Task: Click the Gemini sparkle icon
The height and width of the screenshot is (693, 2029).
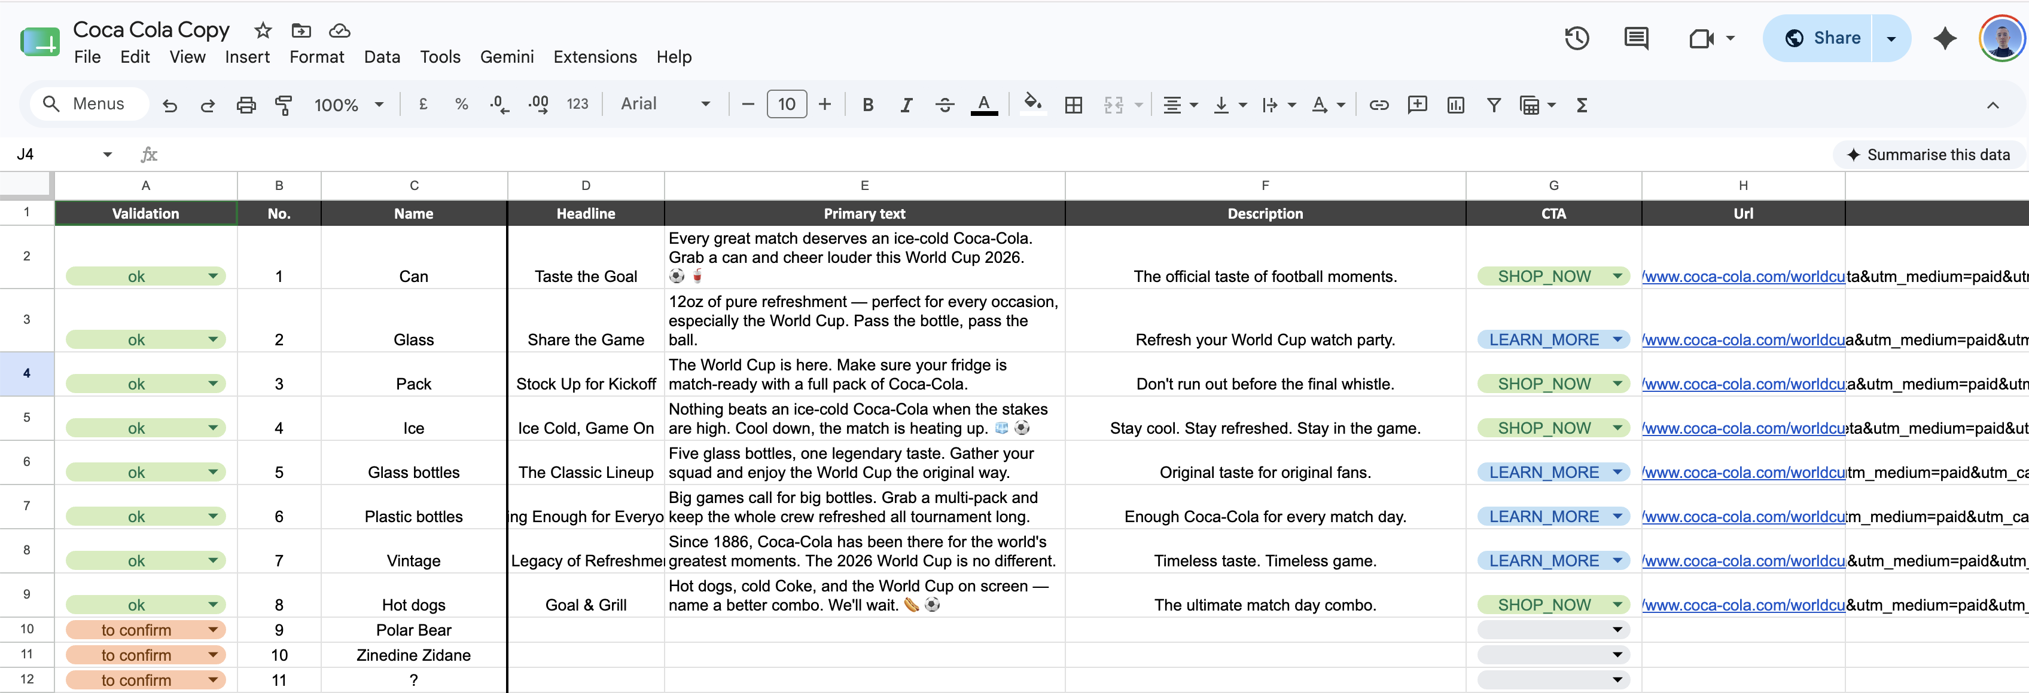Action: pos(1945,38)
